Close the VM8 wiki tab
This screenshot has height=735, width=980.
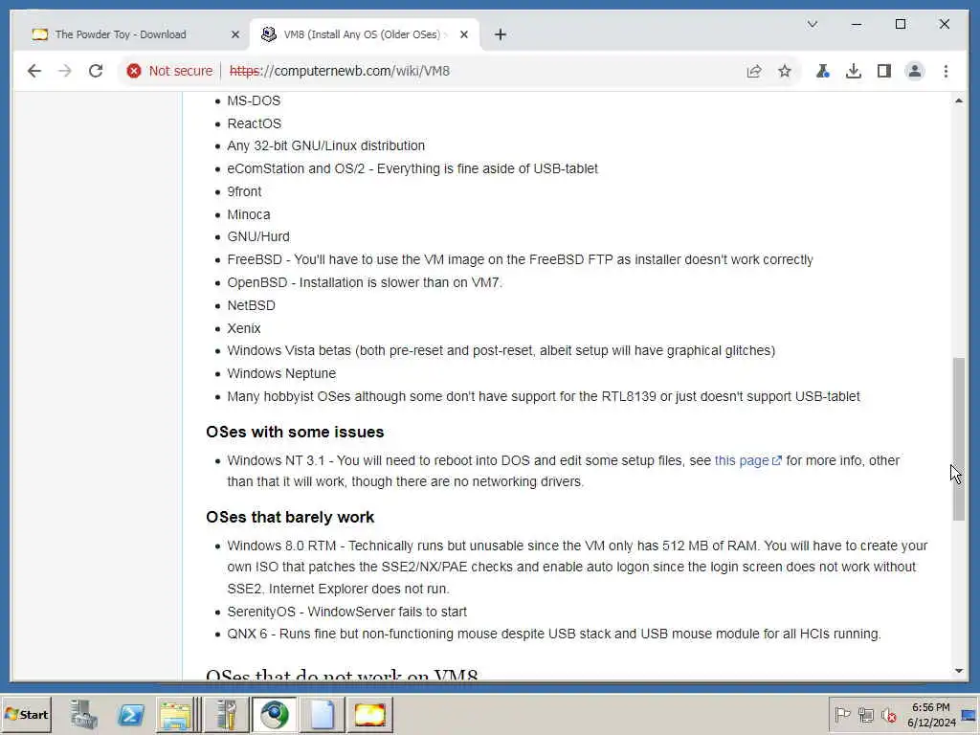pos(464,35)
